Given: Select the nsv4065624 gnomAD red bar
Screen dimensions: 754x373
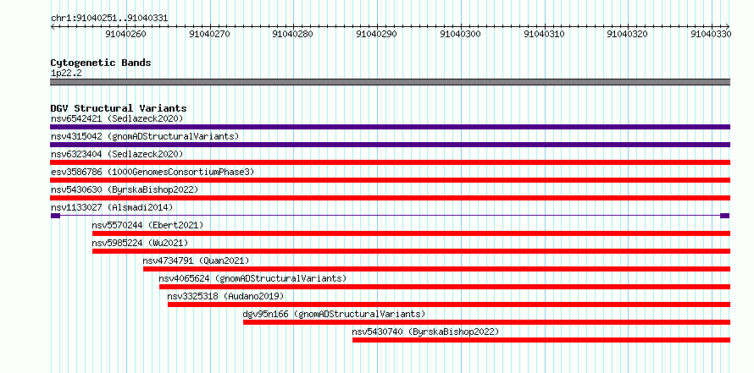Looking at the screenshot, I should point(445,287).
